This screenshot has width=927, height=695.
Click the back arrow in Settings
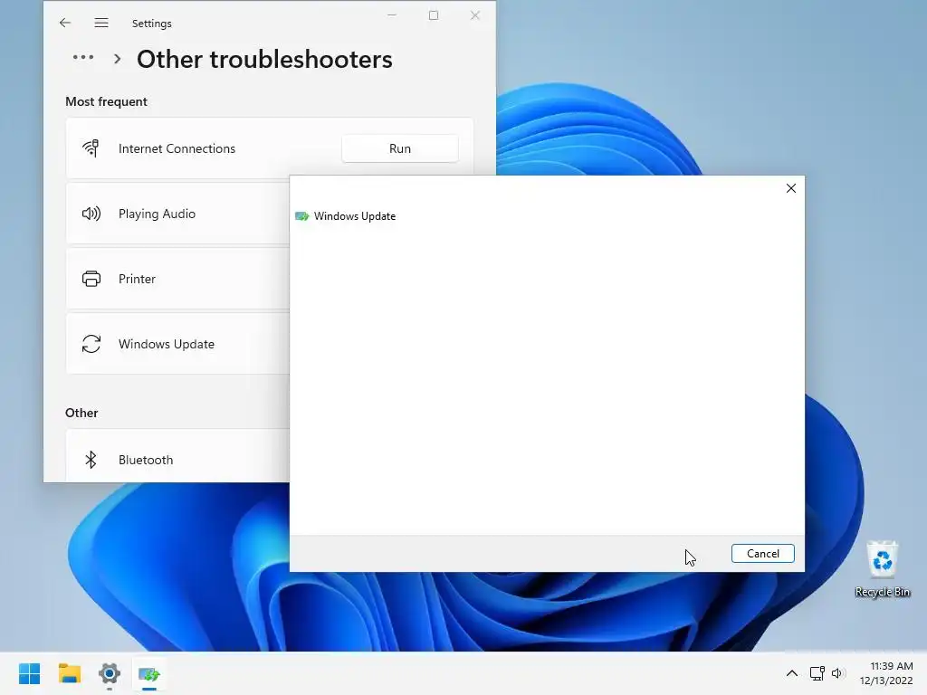coord(65,23)
